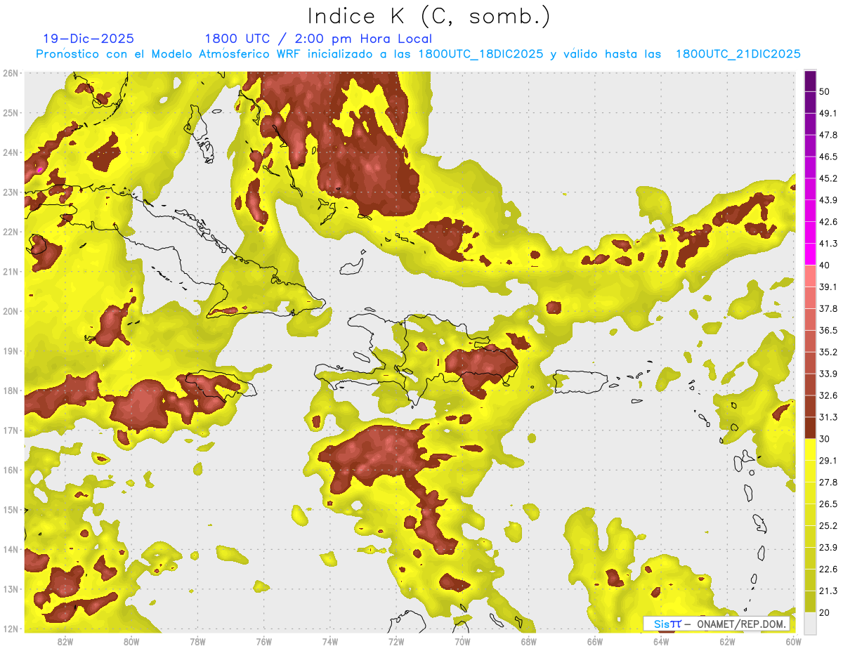The height and width of the screenshot is (651, 843).
Task: Click the colorbar value '26.5'
Action: pyautogui.click(x=828, y=504)
